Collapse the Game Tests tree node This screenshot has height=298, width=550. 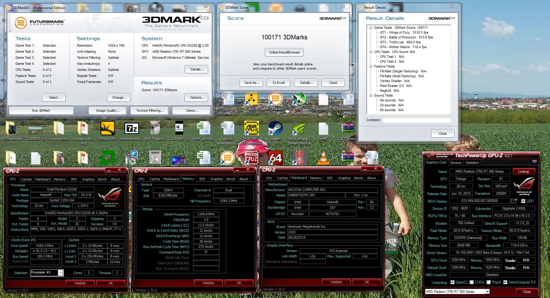[371, 28]
